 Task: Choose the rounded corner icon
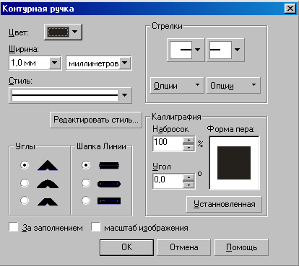point(48,184)
